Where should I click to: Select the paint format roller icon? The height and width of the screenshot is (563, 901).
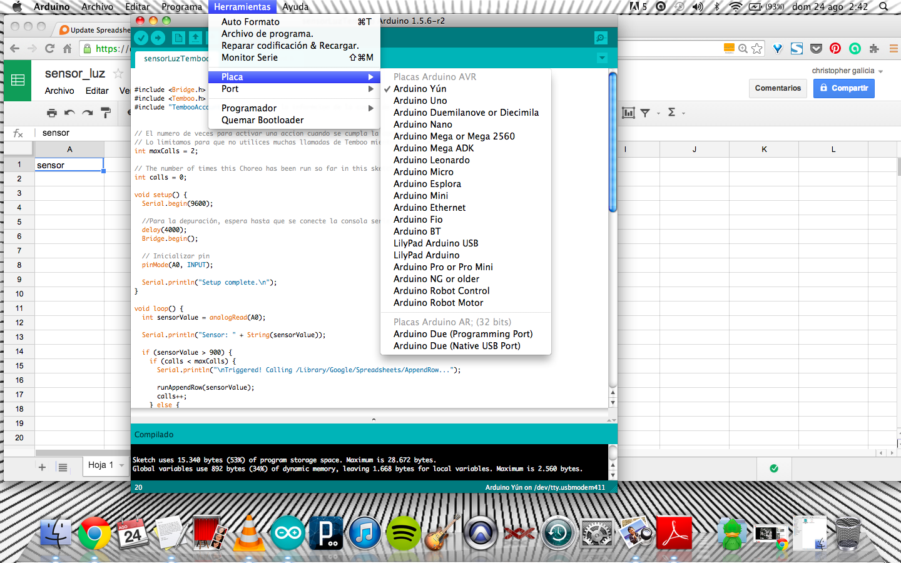[x=106, y=113]
